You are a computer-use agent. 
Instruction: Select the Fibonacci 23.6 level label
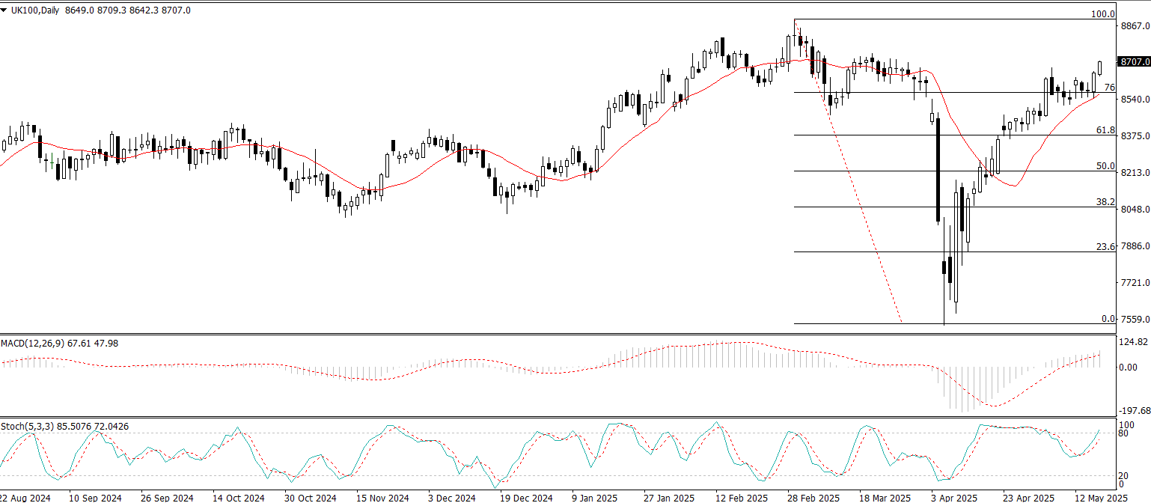click(x=1105, y=246)
